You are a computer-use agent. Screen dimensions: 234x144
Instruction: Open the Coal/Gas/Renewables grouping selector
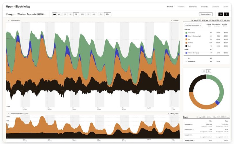click(x=193, y=25)
